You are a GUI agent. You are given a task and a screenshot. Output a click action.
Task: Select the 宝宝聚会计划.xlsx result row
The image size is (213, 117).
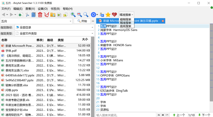tap(46, 110)
